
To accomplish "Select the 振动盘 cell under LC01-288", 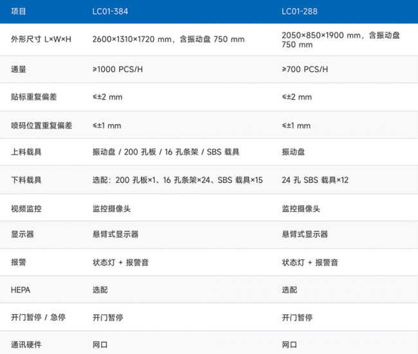I will click(293, 152).
